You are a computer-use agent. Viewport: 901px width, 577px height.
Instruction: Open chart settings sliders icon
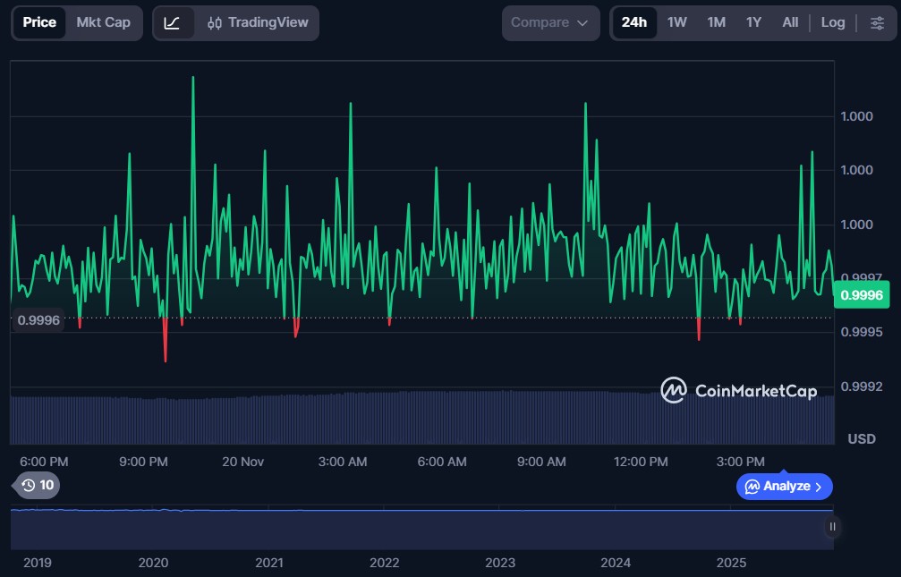click(877, 23)
